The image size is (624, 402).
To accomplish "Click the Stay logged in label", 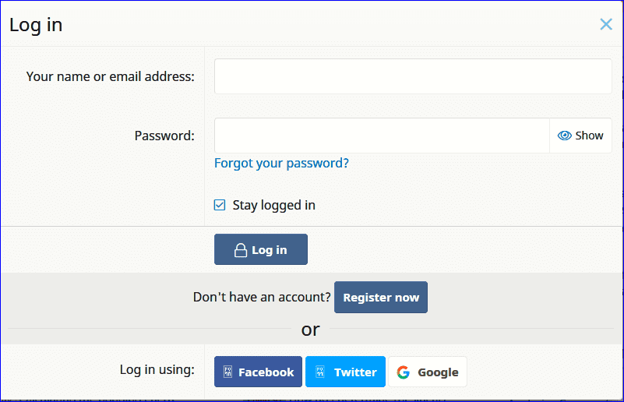I will coord(273,206).
